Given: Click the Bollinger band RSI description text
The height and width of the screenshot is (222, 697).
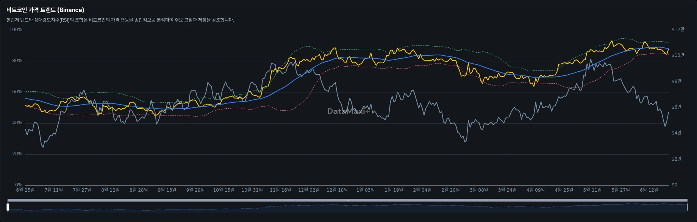Looking at the screenshot, I should (x=120, y=20).
